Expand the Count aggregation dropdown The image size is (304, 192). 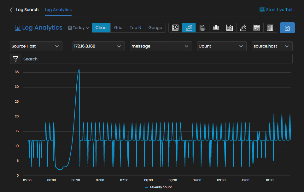222,46
